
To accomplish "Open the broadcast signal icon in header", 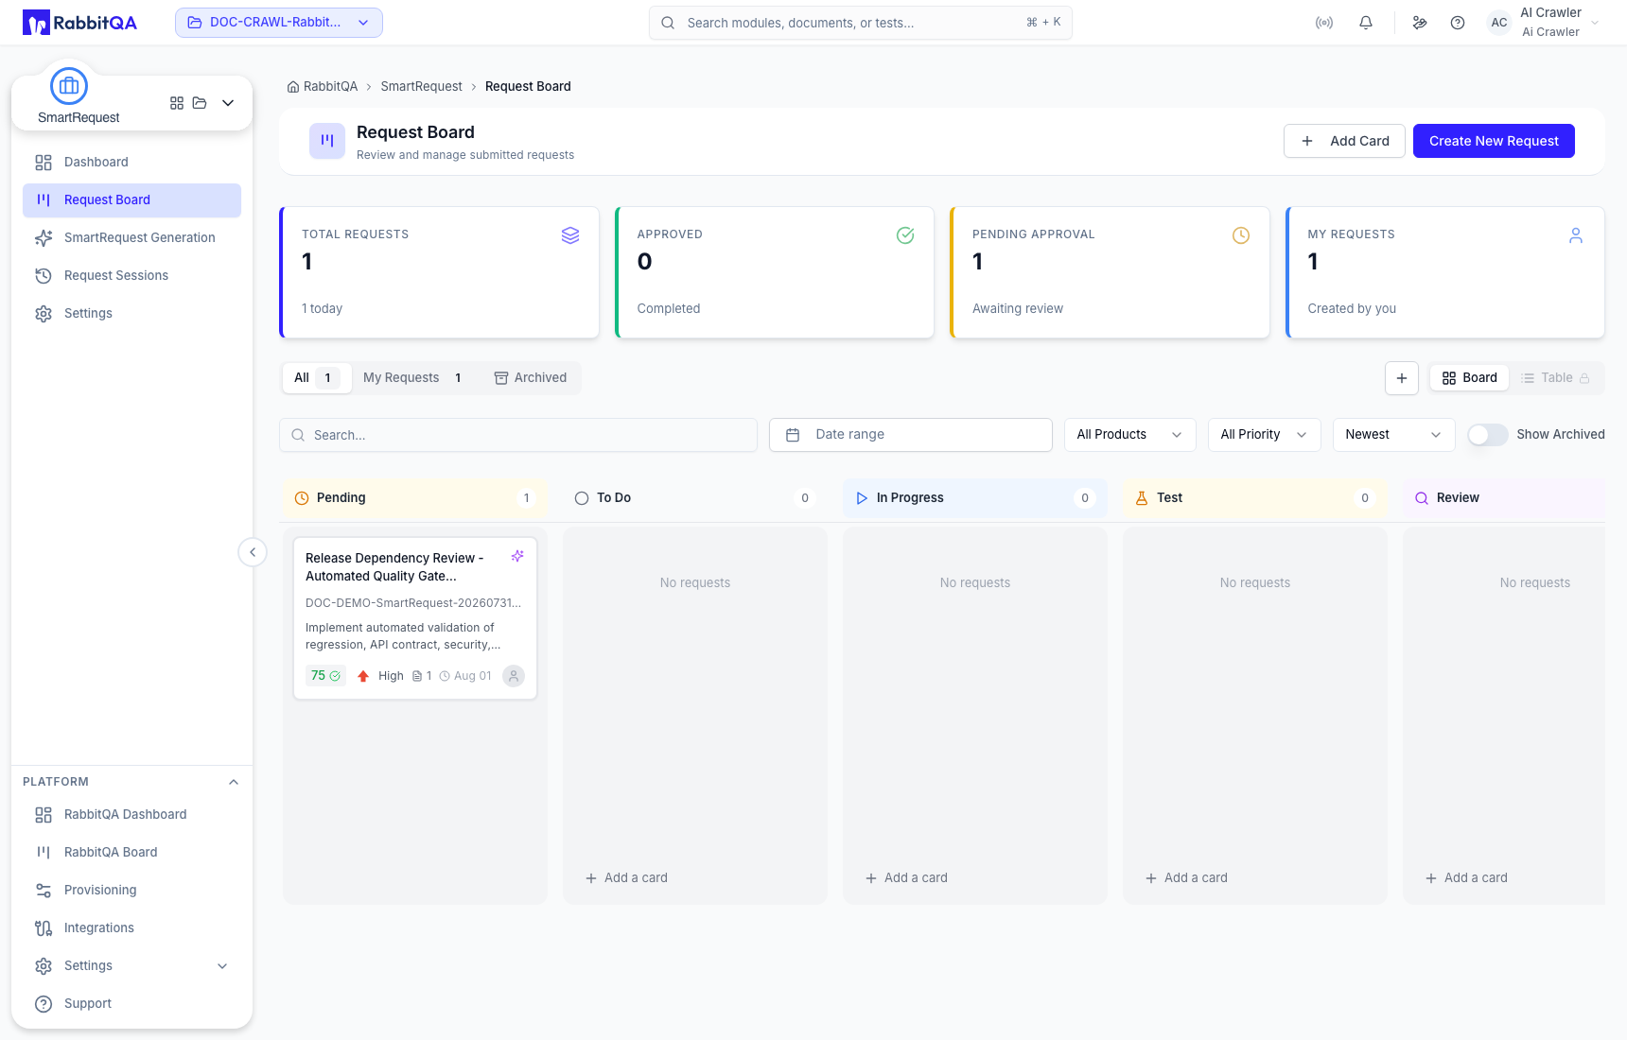I will pyautogui.click(x=1324, y=23).
